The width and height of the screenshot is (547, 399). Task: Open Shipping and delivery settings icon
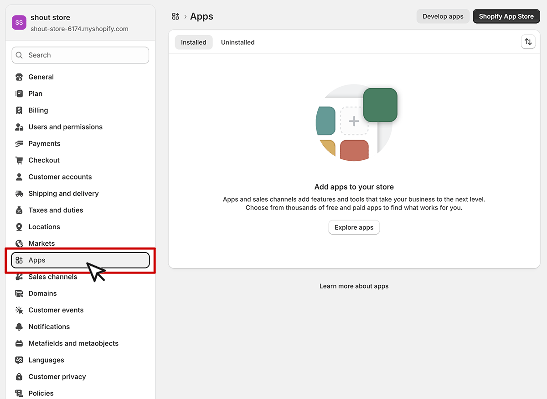18,193
